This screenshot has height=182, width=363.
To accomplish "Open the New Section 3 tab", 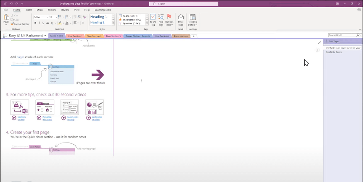I will (x=113, y=36).
